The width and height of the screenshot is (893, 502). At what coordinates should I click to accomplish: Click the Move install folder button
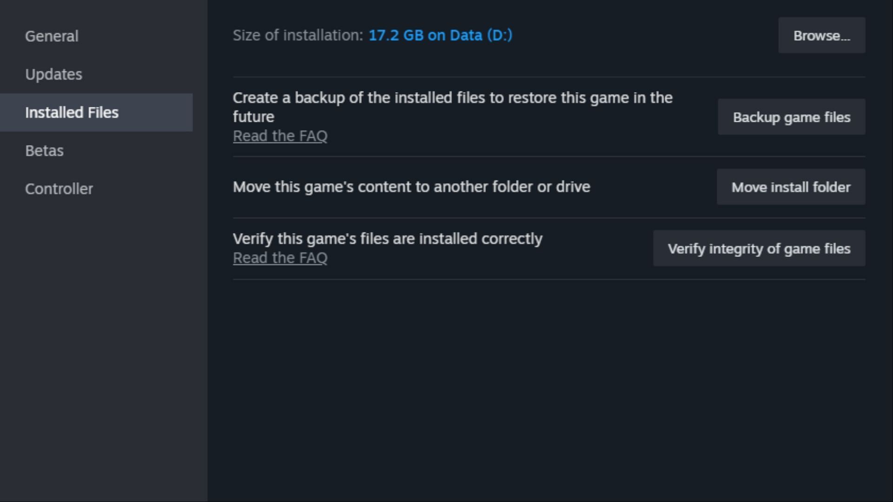[x=791, y=187]
